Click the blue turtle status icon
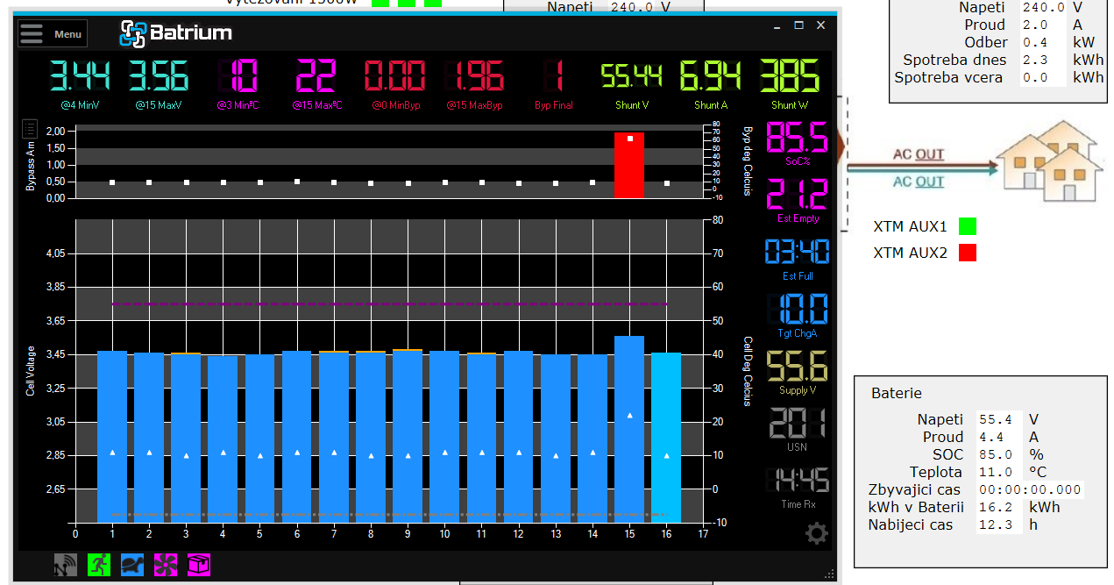The image size is (1114, 585). tap(132, 565)
